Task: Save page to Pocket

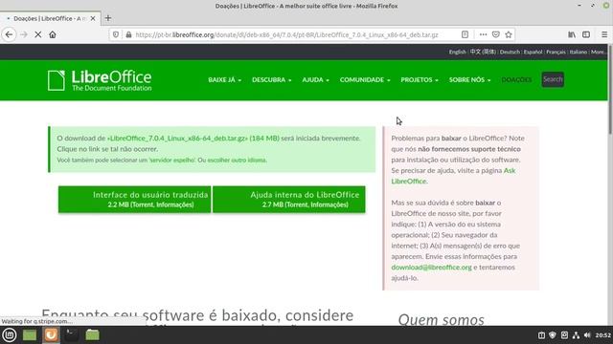Action: [x=496, y=34]
